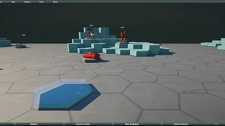The width and height of the screenshot is (225, 126).
Task: Click the mouse icon beside Pan Camera
Action: click(113, 124)
